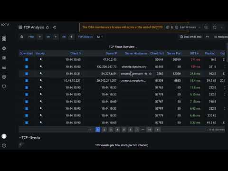
Task: Click the server IP 20.242.241.207 cell
Action: tap(106, 81)
